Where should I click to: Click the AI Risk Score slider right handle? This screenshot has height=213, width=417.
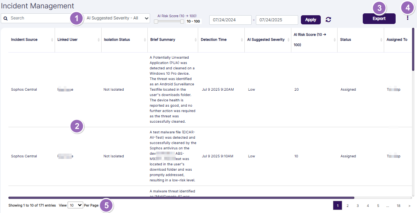tap(182, 21)
